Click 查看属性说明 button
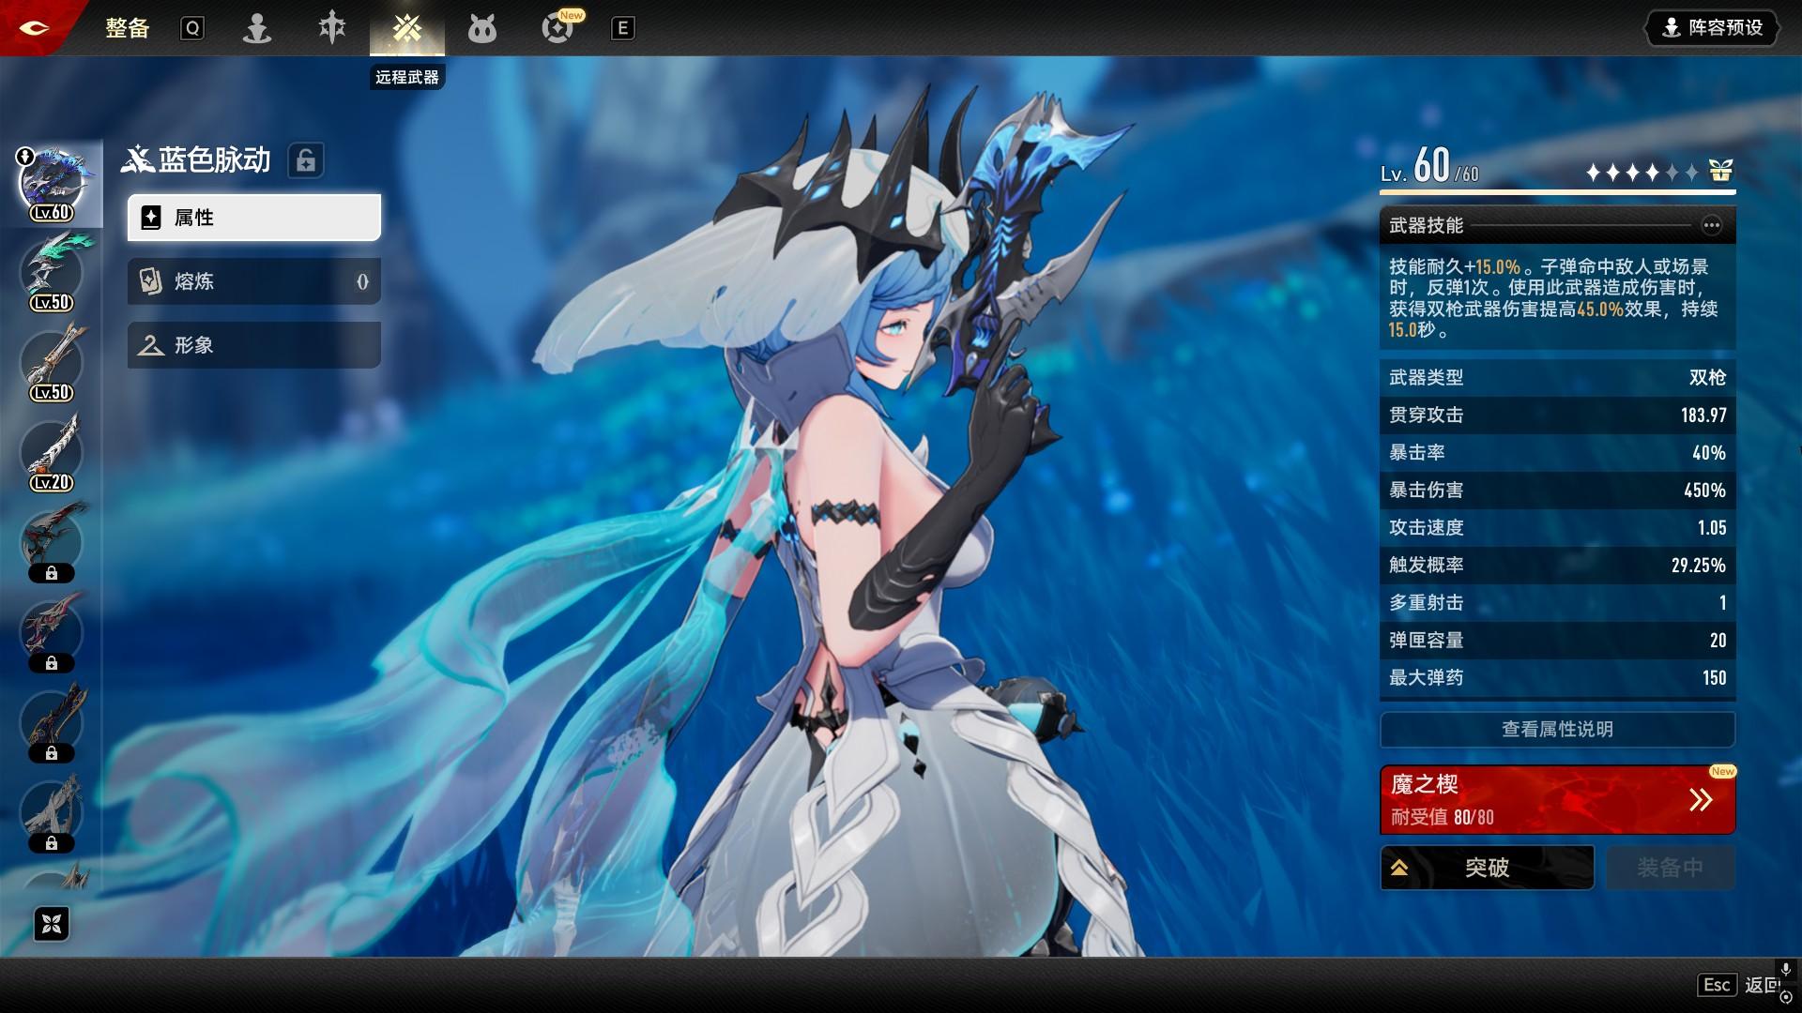 [x=1557, y=729]
